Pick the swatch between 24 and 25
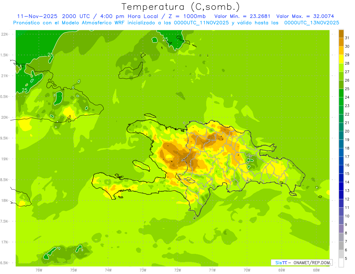Screen dimensions: 355x274 341,93
